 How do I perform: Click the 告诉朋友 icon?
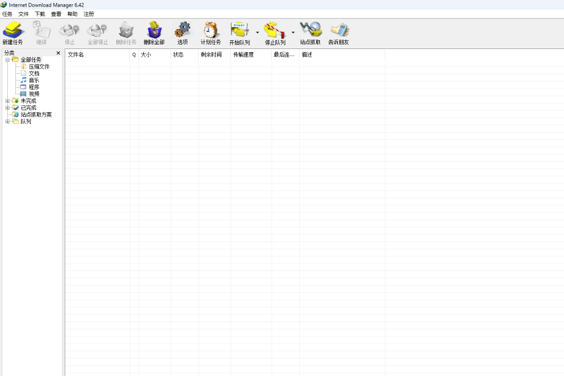[339, 33]
